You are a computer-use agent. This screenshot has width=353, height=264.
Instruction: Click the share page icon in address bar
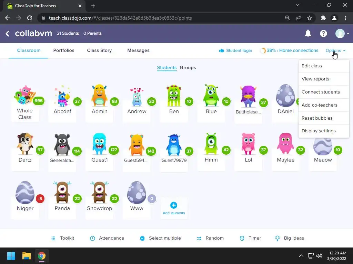[299, 18]
